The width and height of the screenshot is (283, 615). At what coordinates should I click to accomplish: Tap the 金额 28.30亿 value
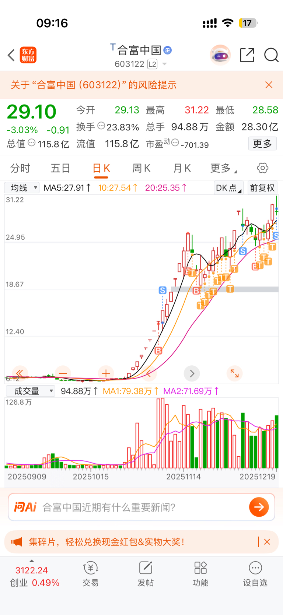tap(259, 127)
